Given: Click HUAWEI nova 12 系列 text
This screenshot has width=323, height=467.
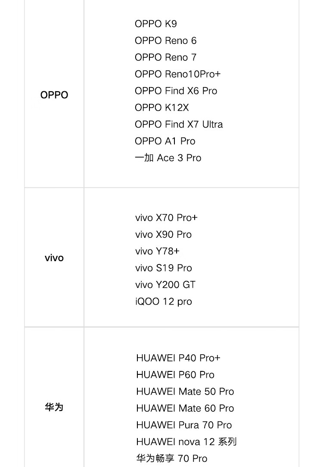Looking at the screenshot, I should pos(186,442).
